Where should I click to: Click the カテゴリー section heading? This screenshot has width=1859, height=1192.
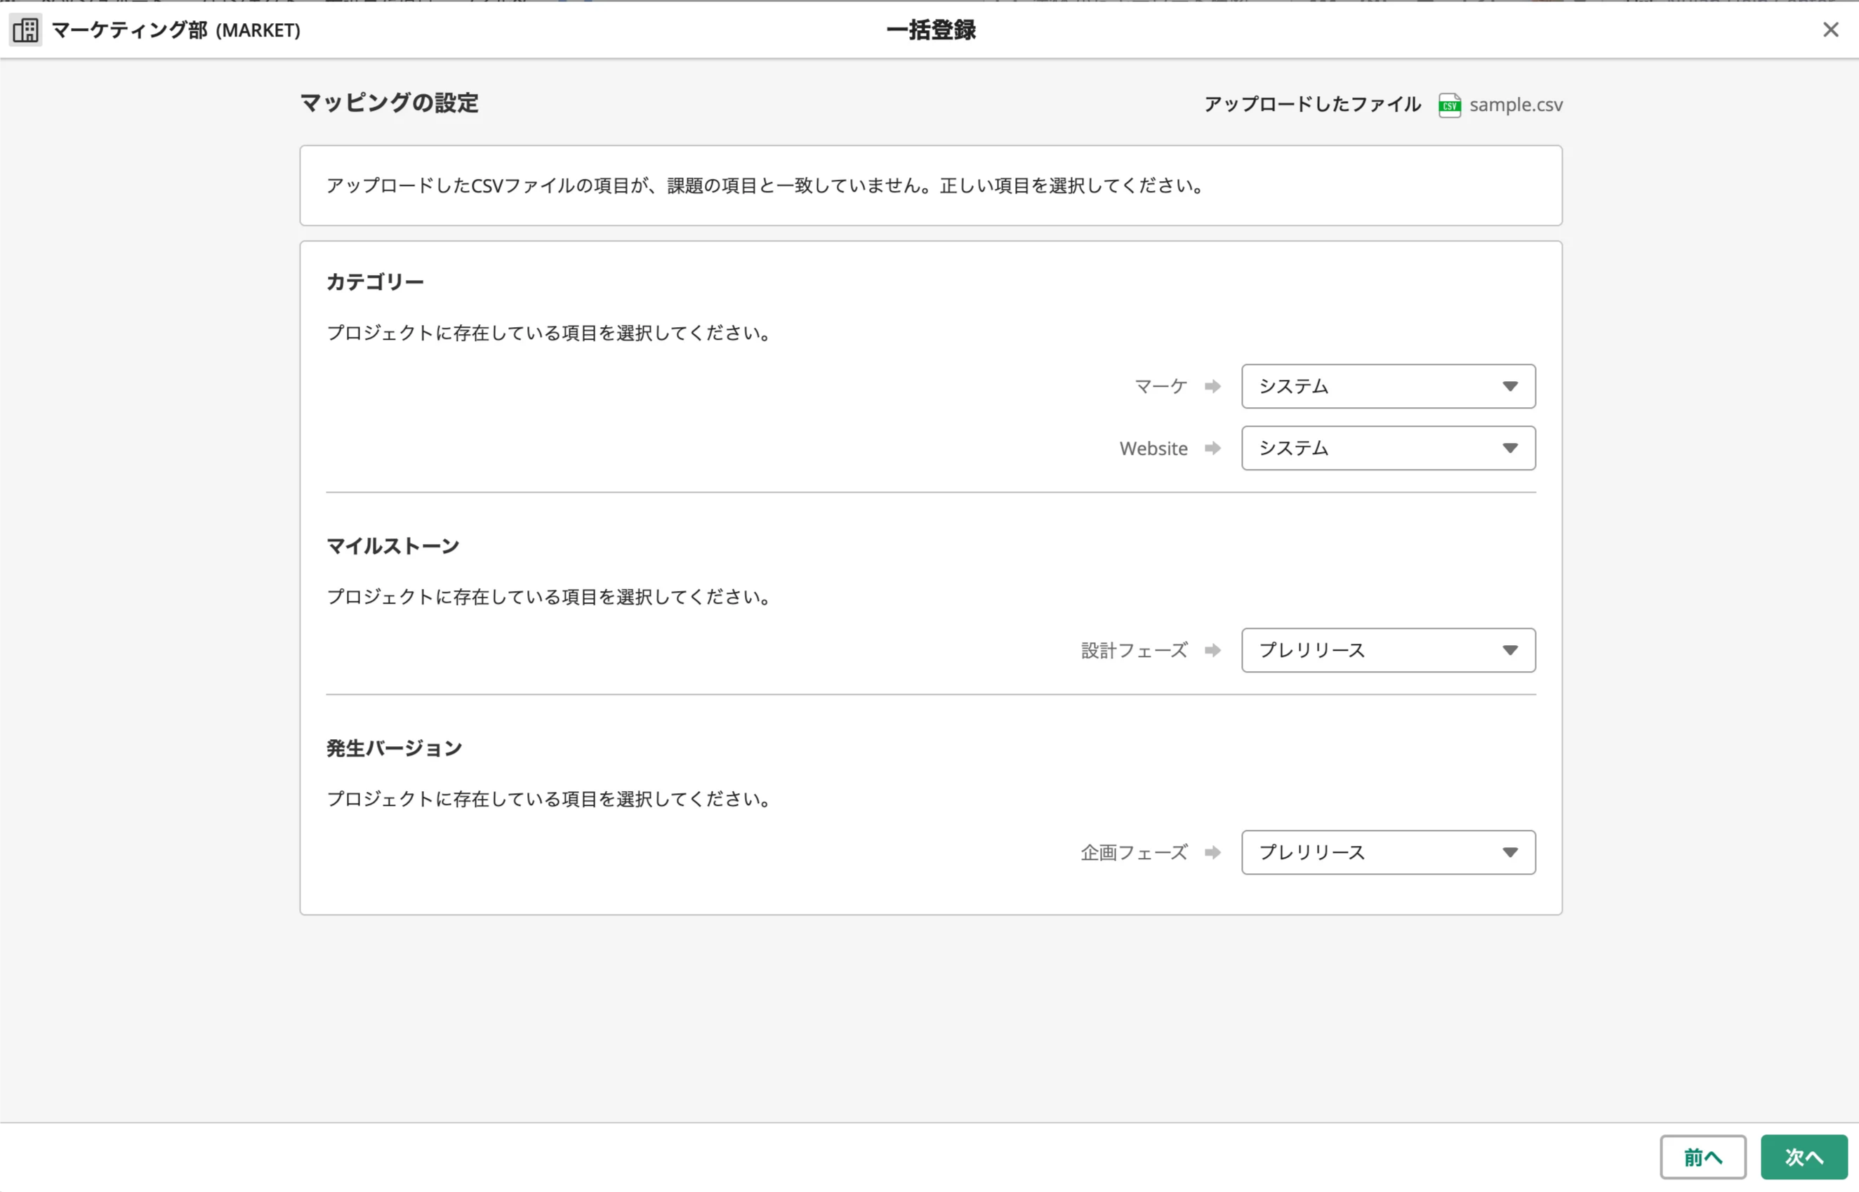376,282
